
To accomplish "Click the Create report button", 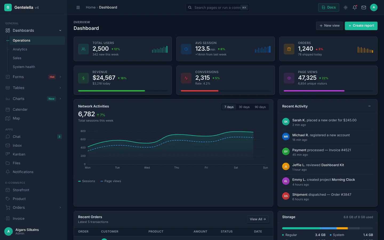I will point(361,26).
